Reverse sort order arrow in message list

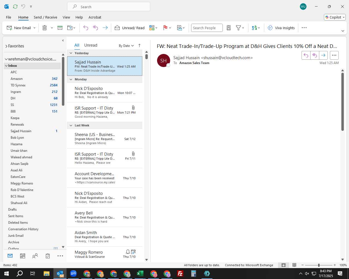139,46
